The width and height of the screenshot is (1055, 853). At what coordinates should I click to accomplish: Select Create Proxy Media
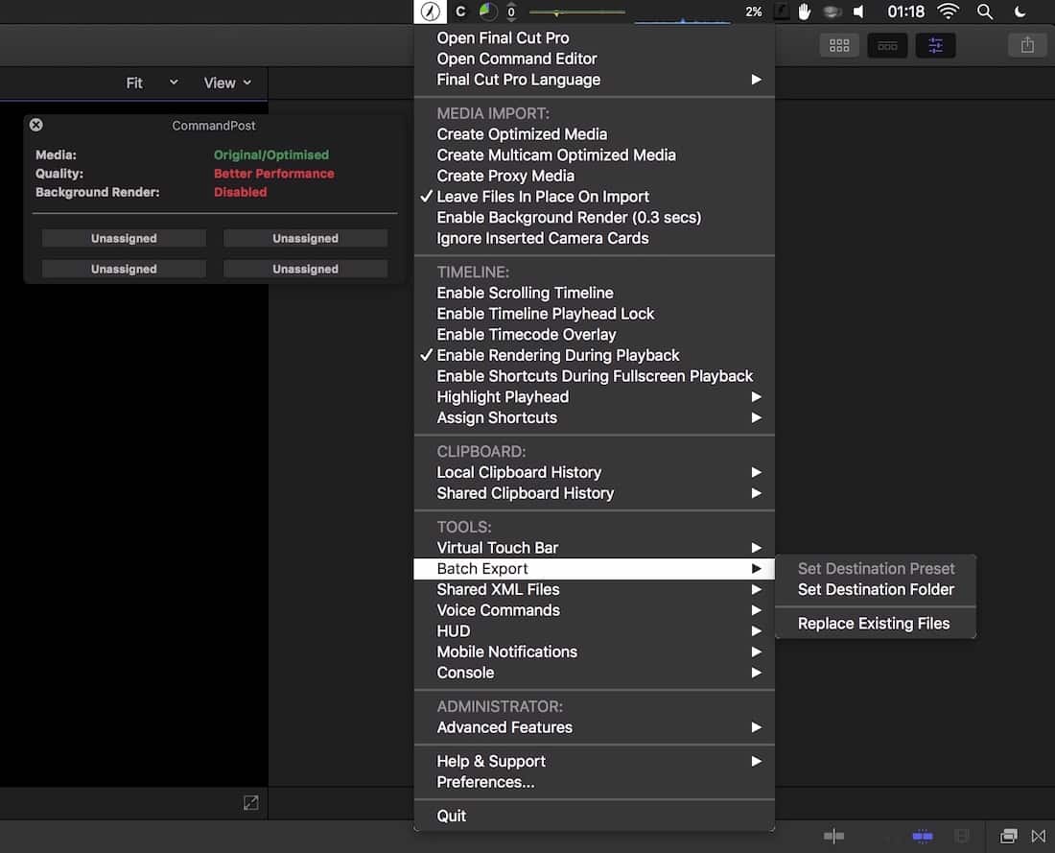[x=594, y=176]
